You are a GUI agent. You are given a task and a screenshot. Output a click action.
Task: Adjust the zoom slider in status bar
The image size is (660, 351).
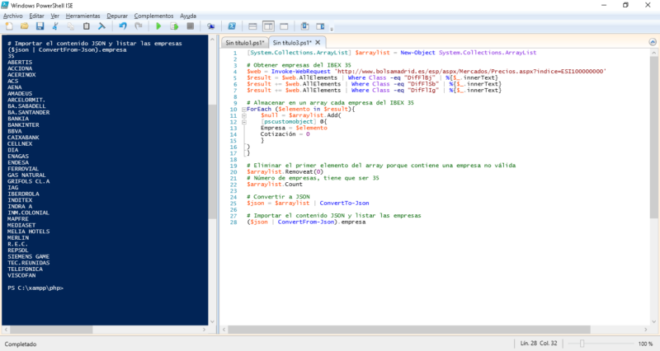coord(582,343)
